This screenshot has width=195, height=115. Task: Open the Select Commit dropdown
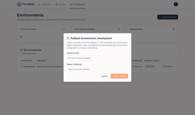[x=97, y=58]
